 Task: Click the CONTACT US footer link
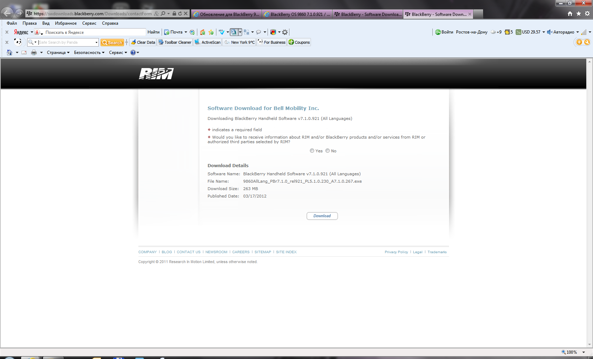(x=188, y=252)
